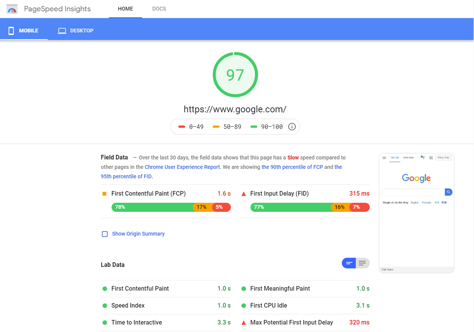Click the PageSpeed Insights logo icon
The image size is (474, 332).
12,9
